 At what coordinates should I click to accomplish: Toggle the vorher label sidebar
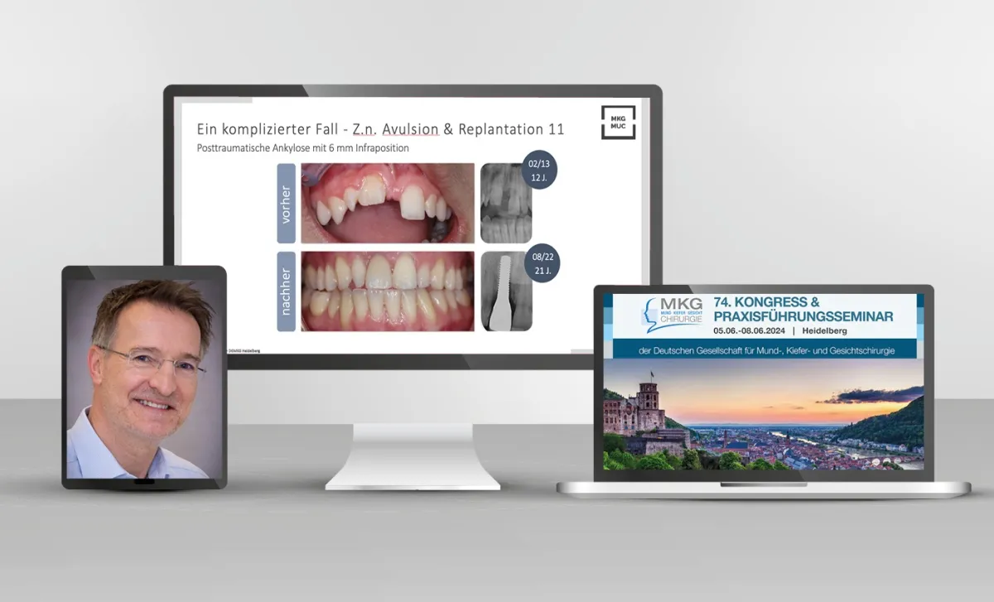pyautogui.click(x=285, y=202)
